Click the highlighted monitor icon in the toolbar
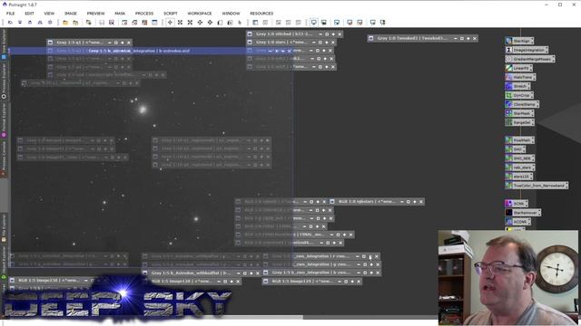Screen dimensions: 581x326 (313, 23)
